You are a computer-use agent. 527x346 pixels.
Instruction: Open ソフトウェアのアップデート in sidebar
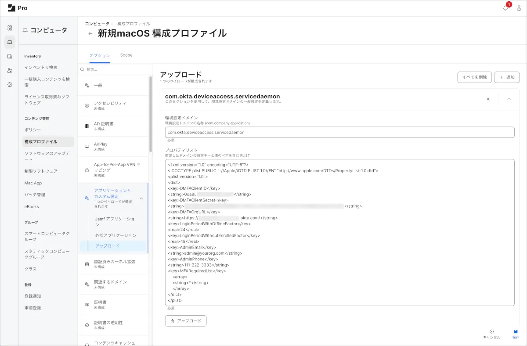tap(47, 156)
